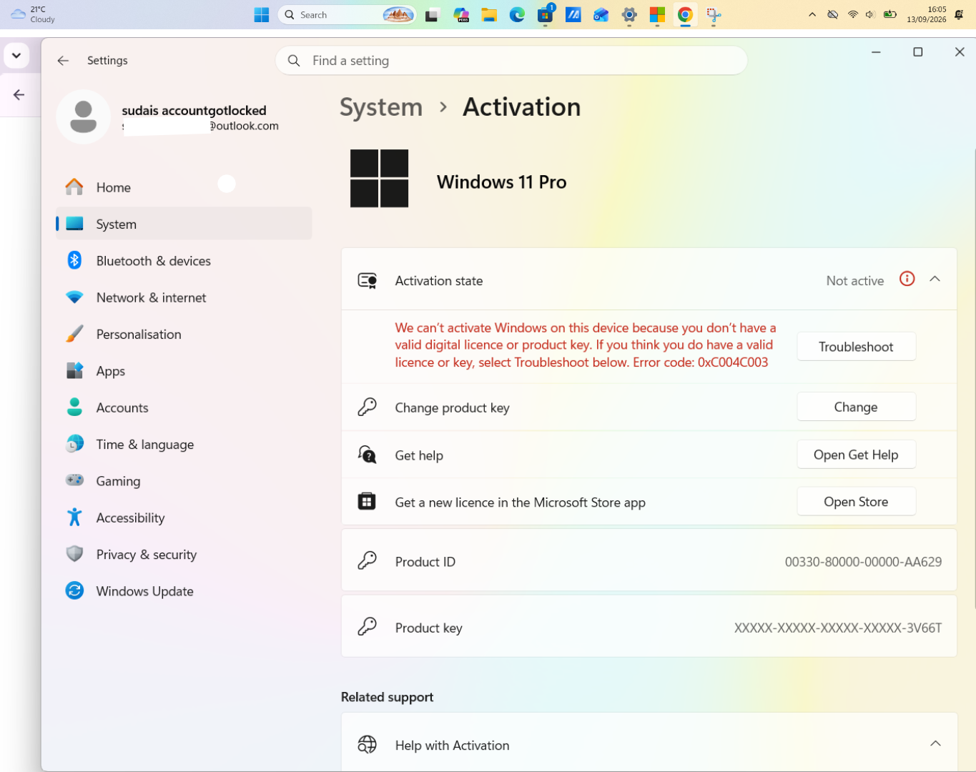Click the magnifier icon in Find a setting
This screenshot has width=976, height=772.
click(294, 61)
